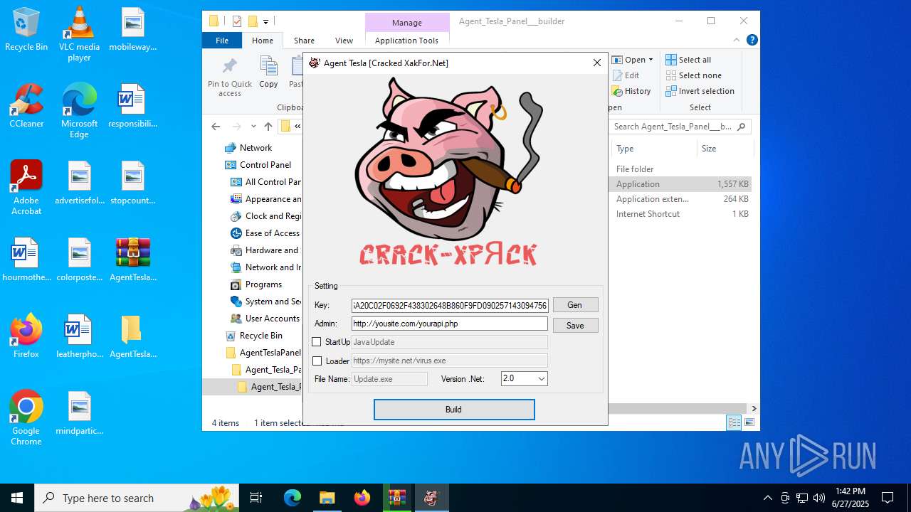
Task: Open File Explorer taskbar icon
Action: point(327,498)
